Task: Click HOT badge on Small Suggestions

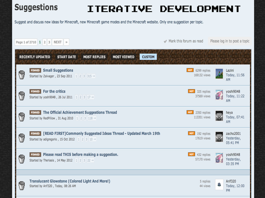Action: point(190,70)
